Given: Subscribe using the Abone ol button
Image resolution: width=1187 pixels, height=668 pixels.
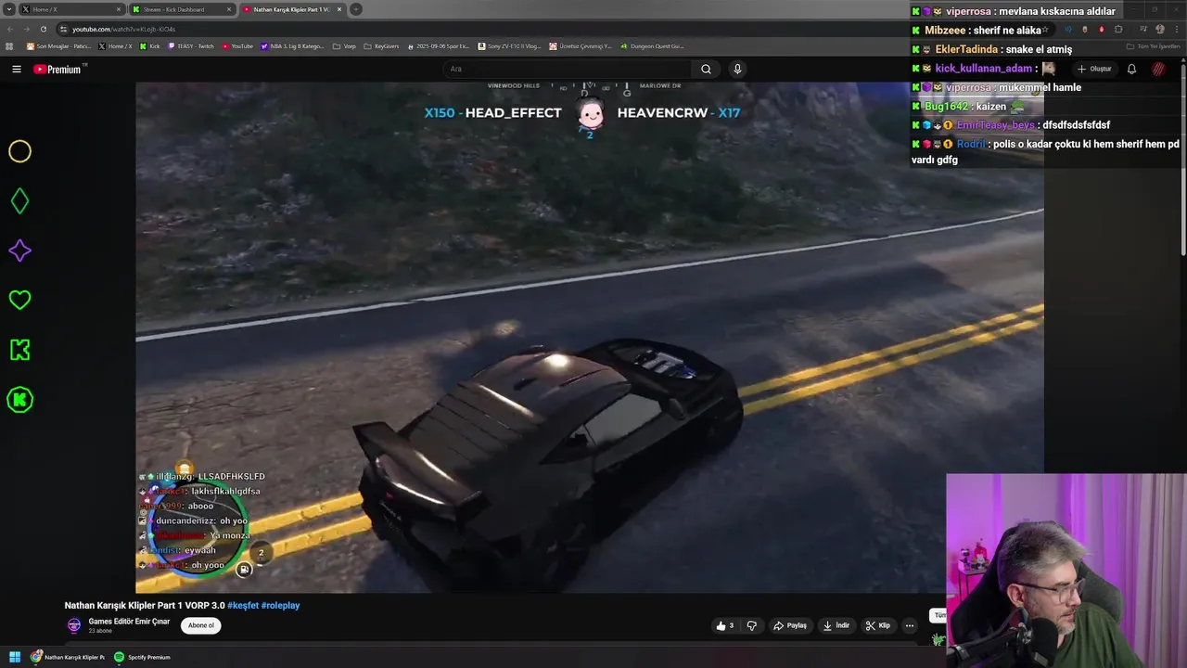Looking at the screenshot, I should 201,625.
